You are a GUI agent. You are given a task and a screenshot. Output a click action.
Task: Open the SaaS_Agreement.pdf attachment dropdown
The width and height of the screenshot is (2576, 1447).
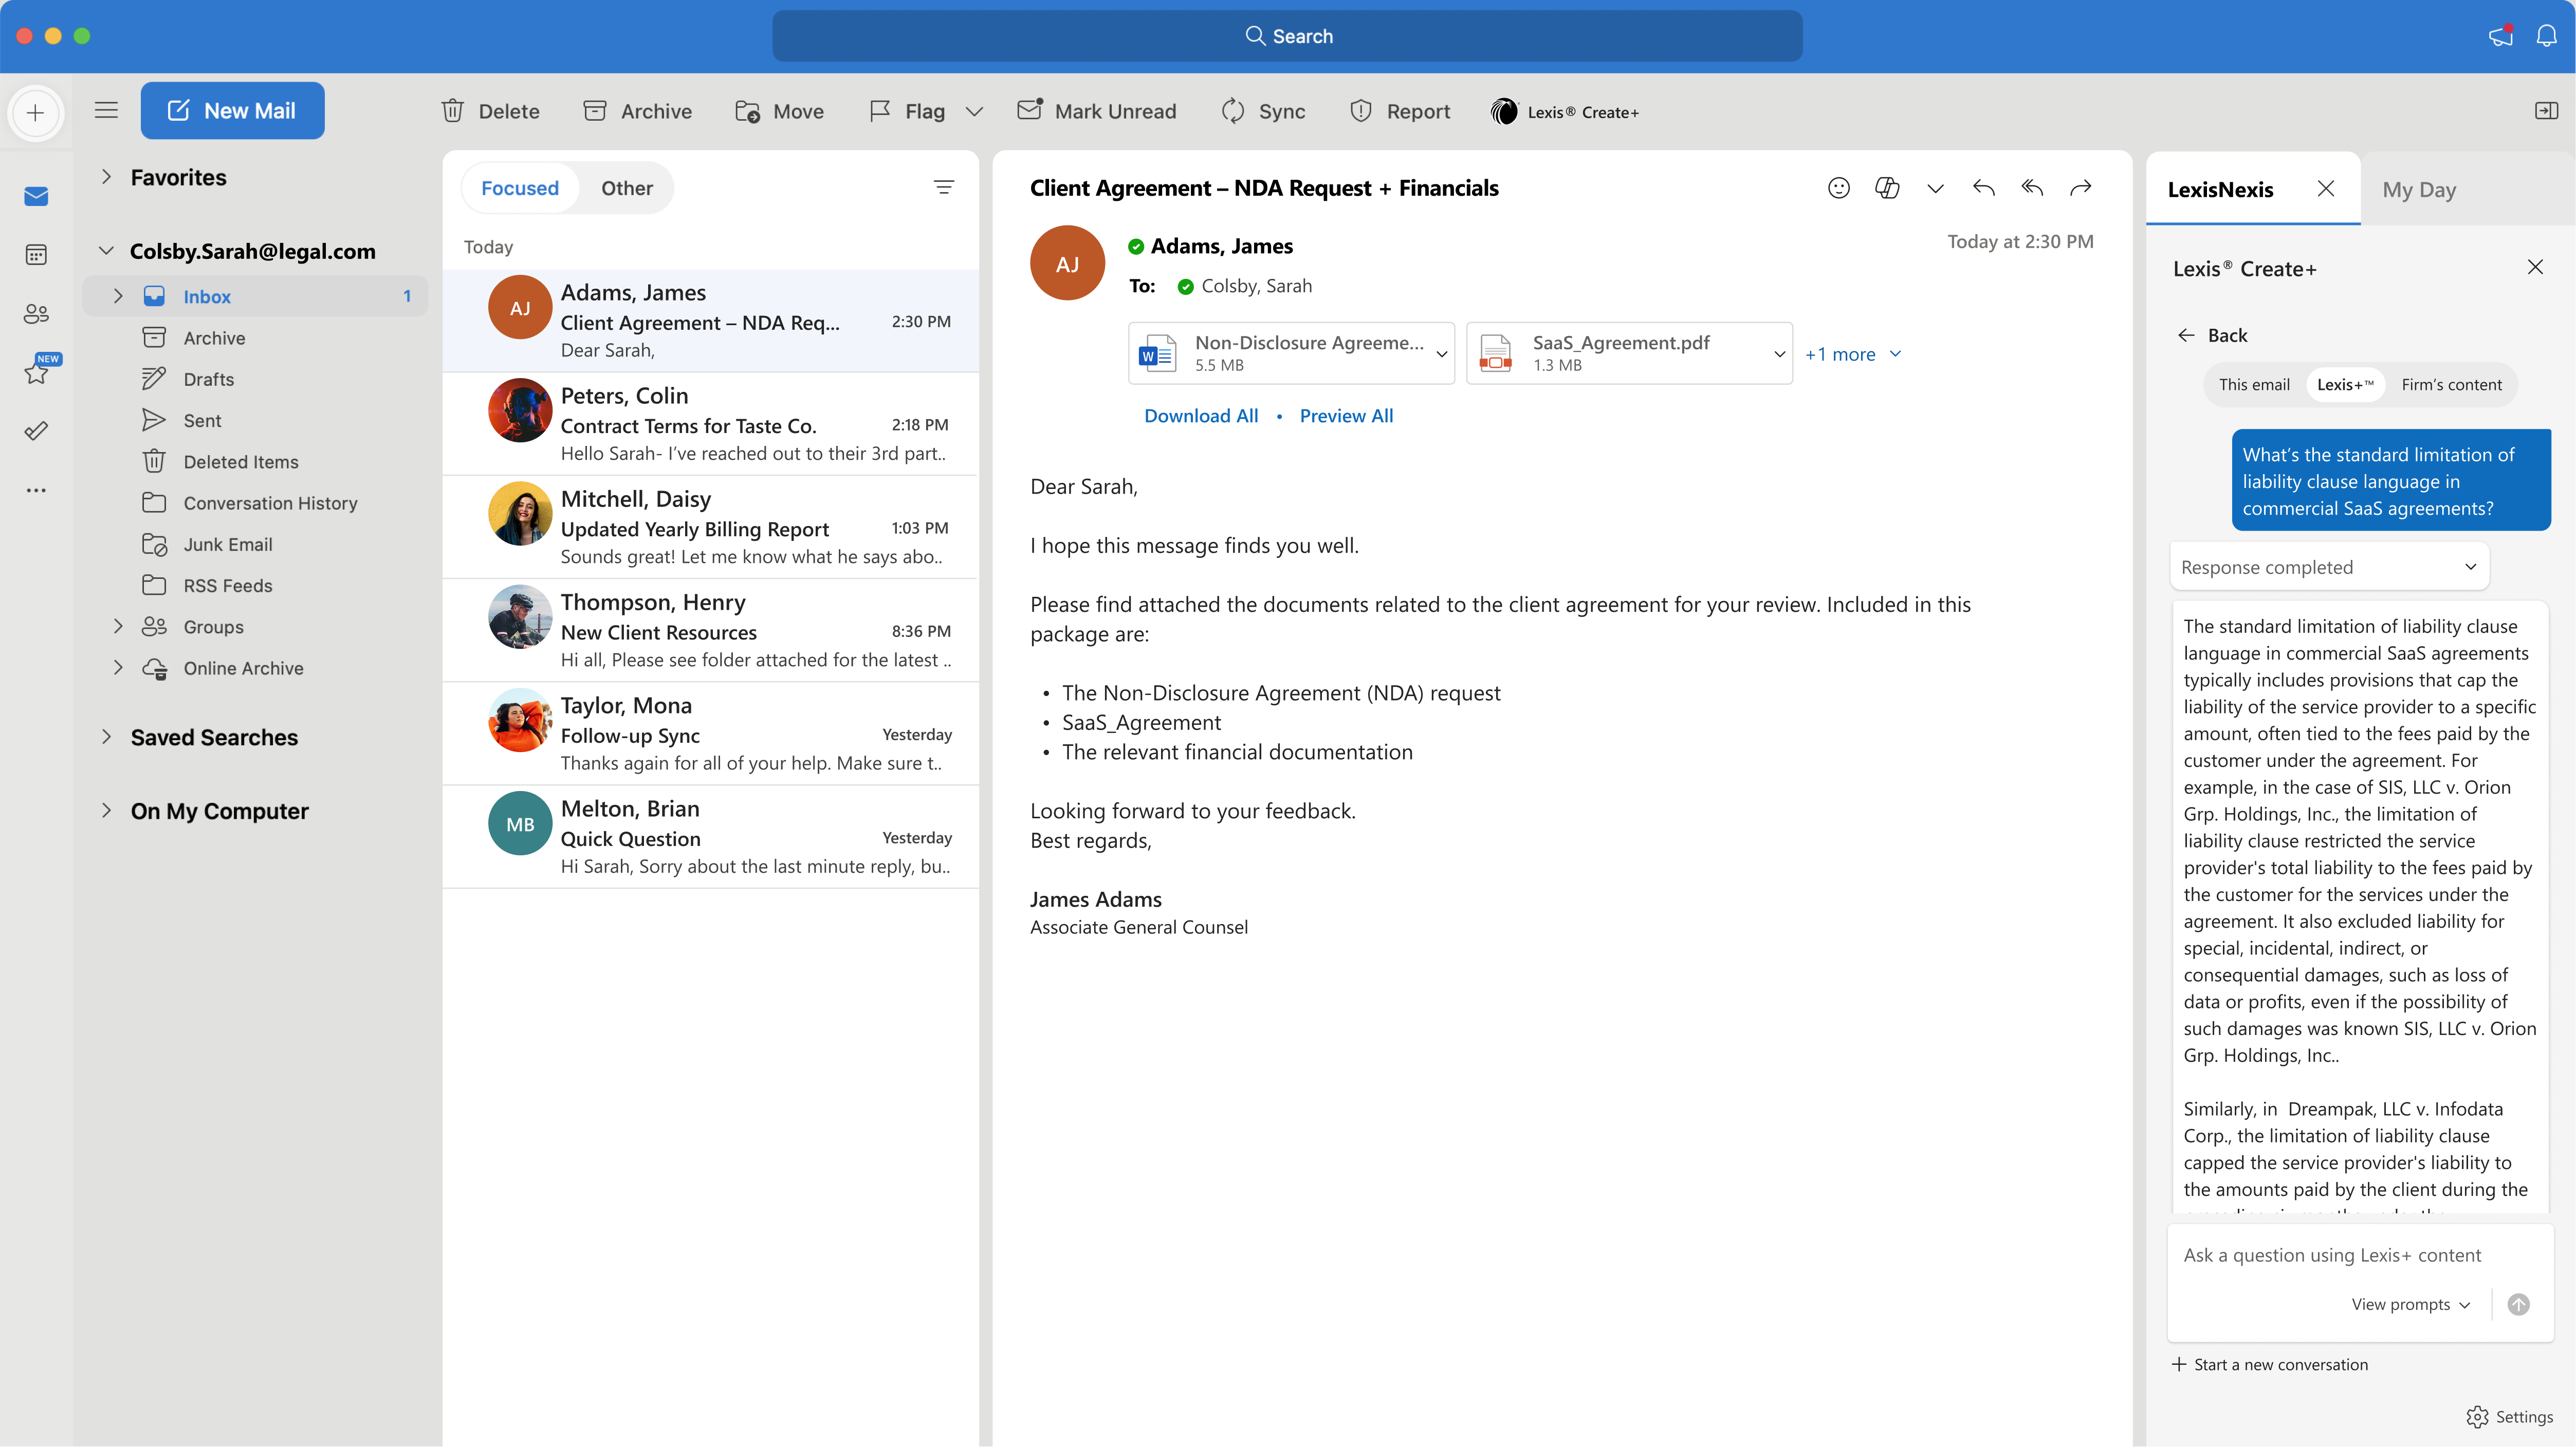coord(1779,354)
